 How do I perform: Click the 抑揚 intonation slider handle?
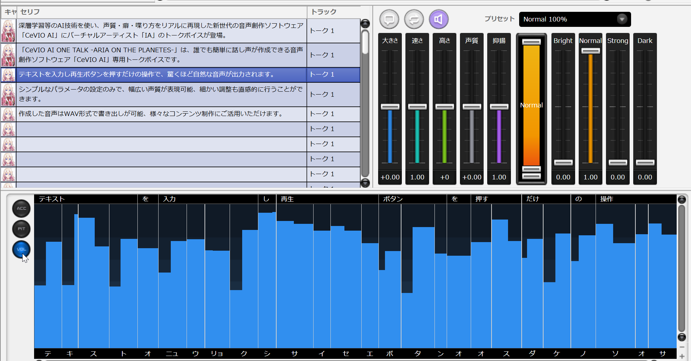point(499,107)
